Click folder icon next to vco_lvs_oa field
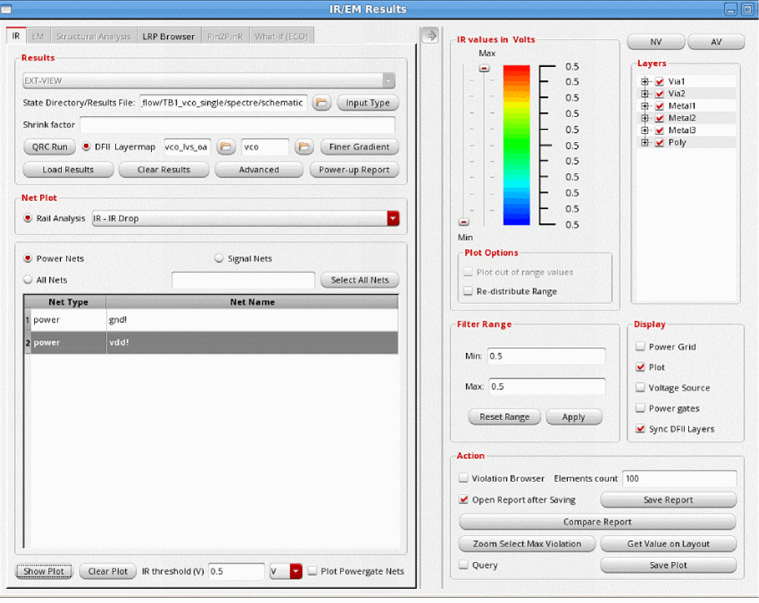 pyautogui.click(x=225, y=147)
